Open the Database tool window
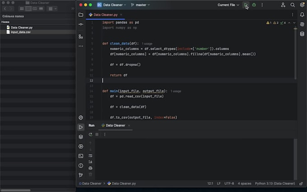 pos(302,34)
